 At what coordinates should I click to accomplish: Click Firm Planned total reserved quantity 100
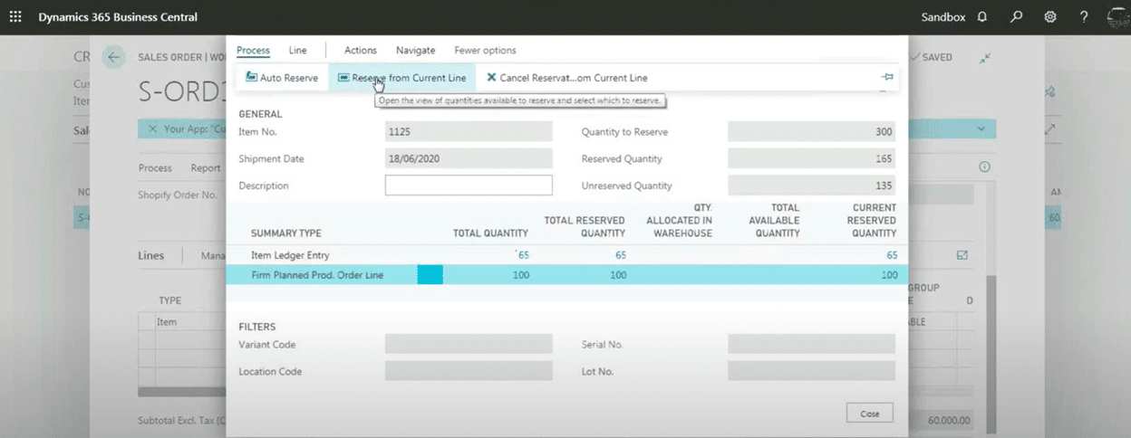point(617,274)
